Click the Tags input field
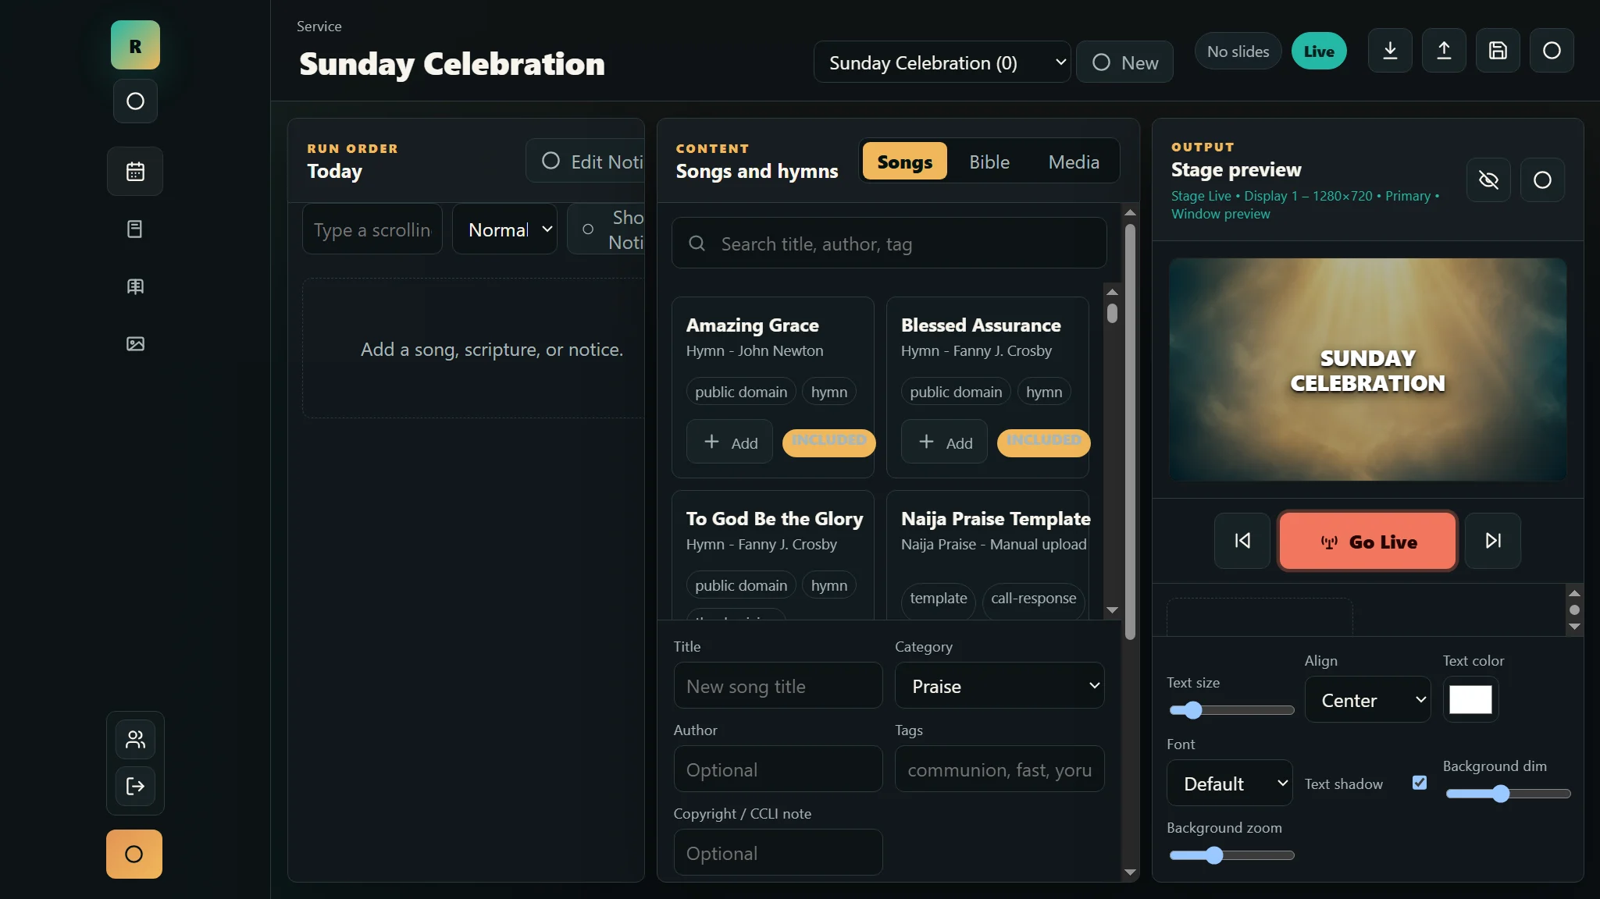This screenshot has width=1600, height=899. (x=1000, y=769)
